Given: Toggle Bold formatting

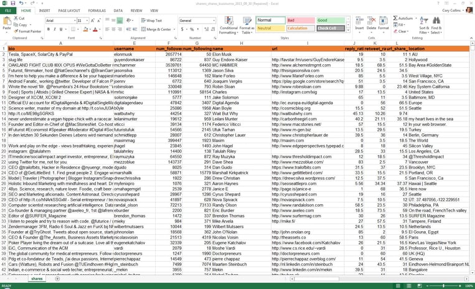Looking at the screenshot, I should coord(48,29).
